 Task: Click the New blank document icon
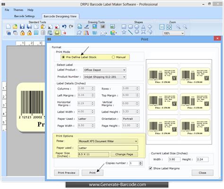point(8,27)
